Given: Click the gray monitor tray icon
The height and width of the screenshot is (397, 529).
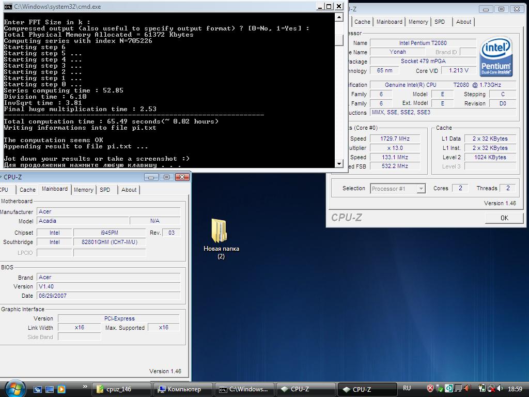Looking at the screenshot, I should tap(458, 389).
